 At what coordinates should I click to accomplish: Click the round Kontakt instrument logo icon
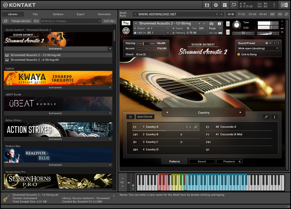tap(126, 31)
